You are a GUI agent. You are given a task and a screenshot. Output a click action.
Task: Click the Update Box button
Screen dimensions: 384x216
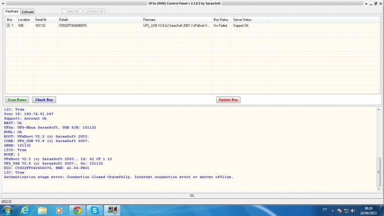pos(228,100)
